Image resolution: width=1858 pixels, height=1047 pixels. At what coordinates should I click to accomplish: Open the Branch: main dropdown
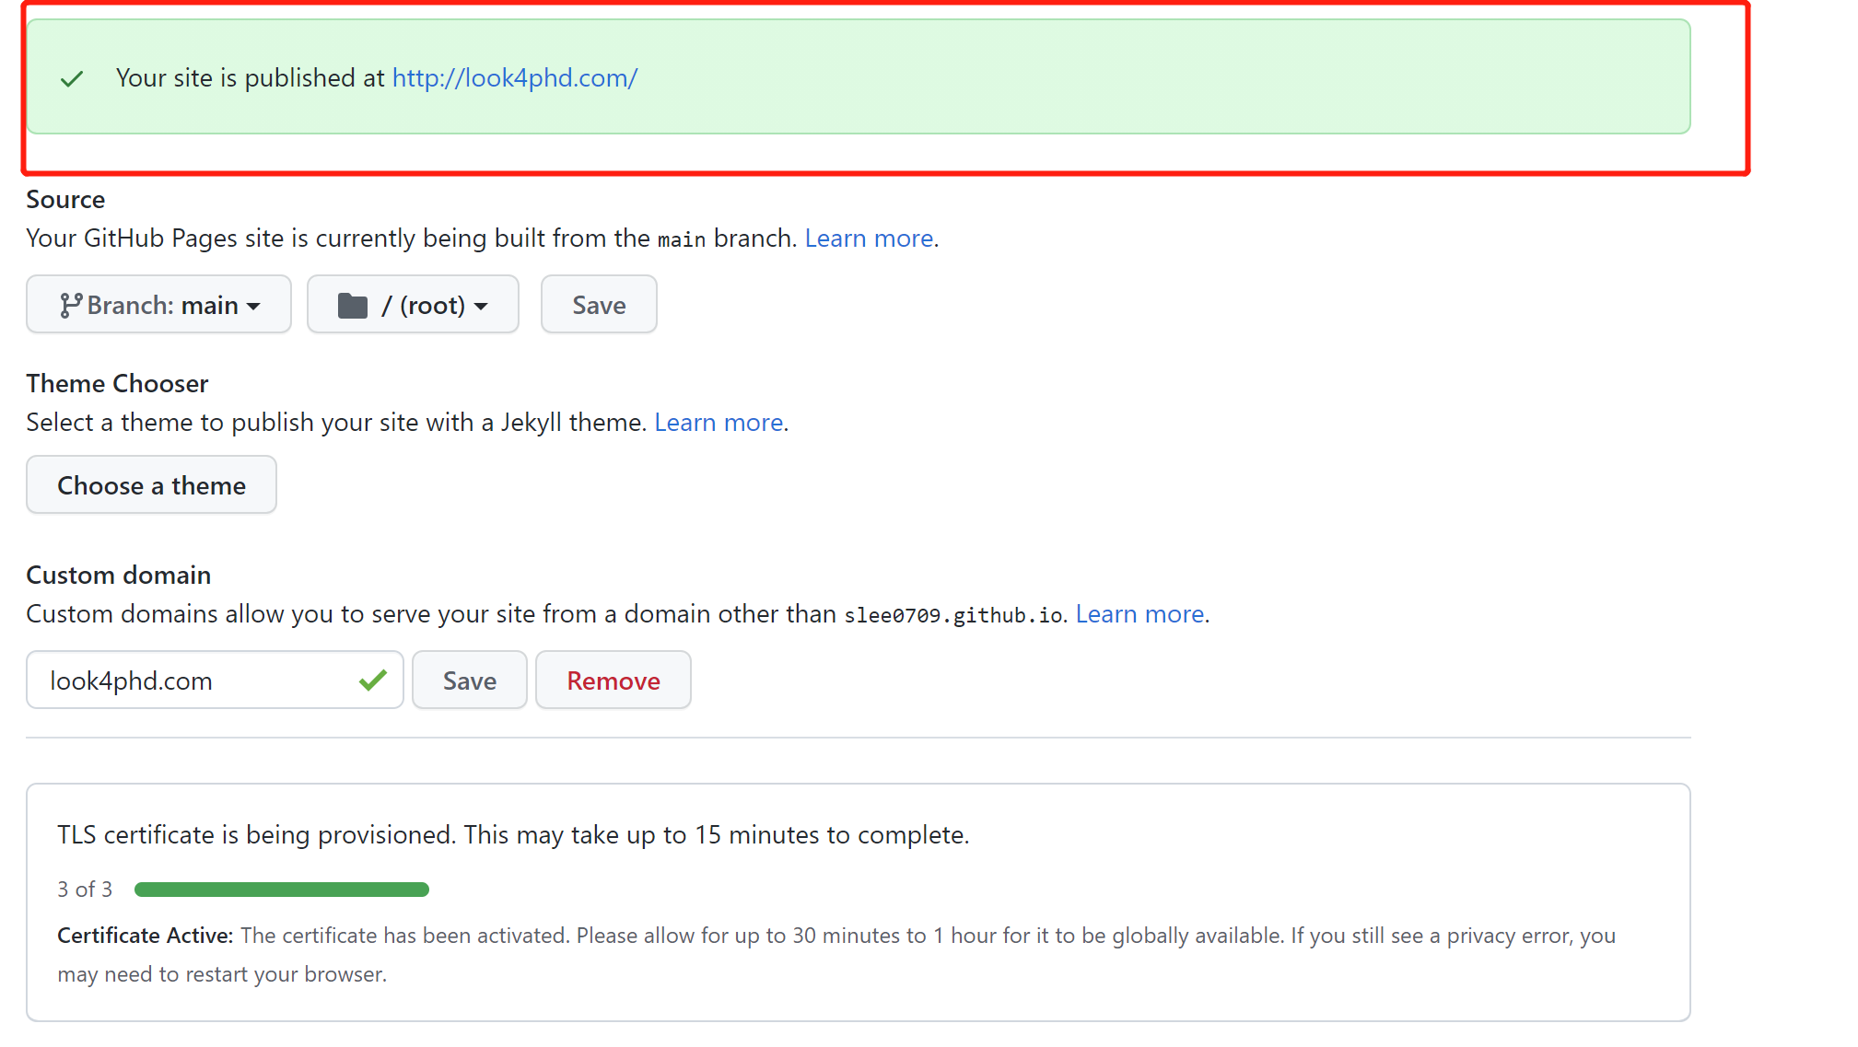pyautogui.click(x=158, y=305)
